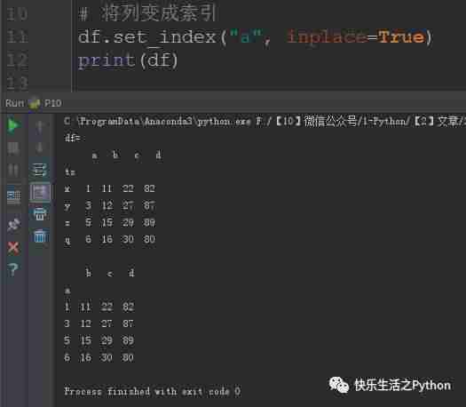Image resolution: width=466 pixels, height=407 pixels.
Task: Click the Chinese comment on line 10
Action: tap(147, 13)
